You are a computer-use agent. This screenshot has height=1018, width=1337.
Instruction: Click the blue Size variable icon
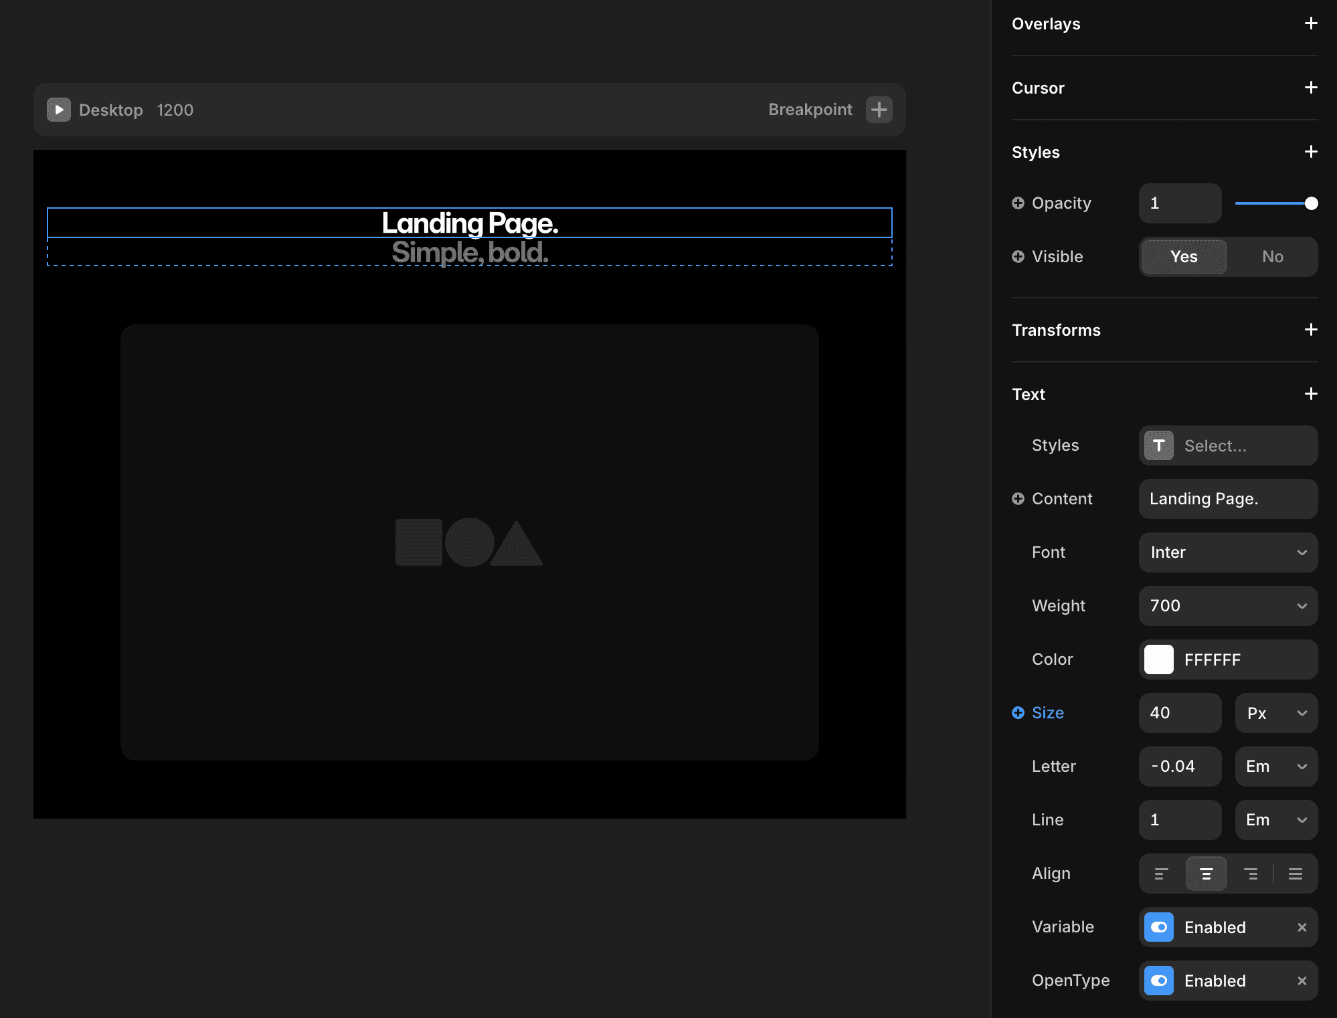click(x=1018, y=712)
